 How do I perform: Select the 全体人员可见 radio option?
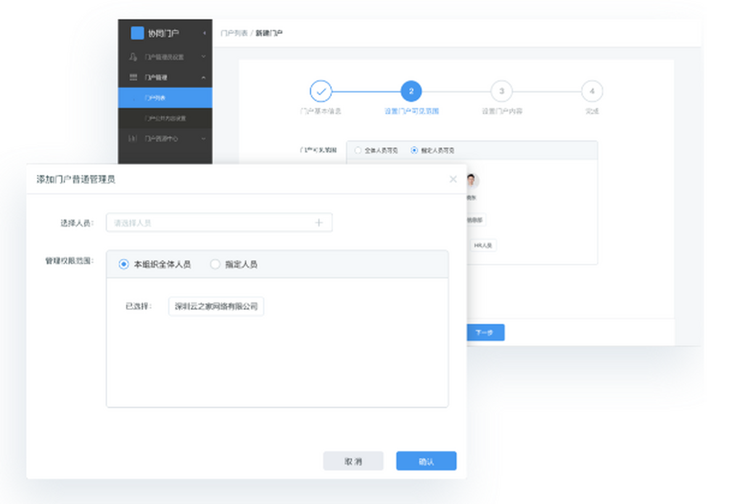(x=358, y=150)
